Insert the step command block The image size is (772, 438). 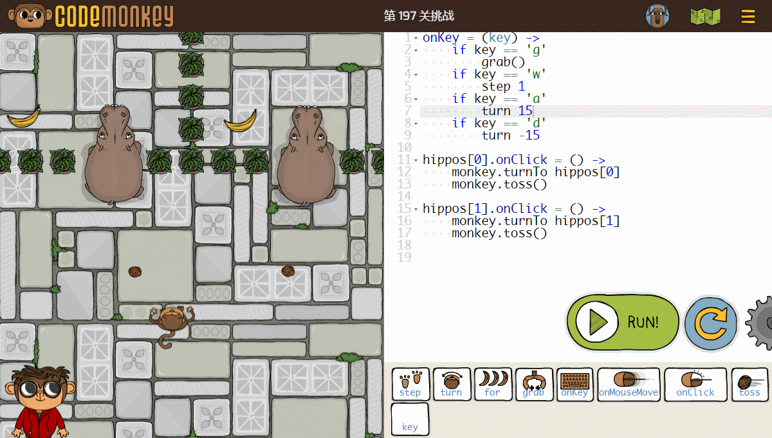point(410,384)
